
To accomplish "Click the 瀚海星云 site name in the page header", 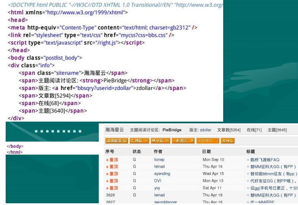I will [114, 130].
